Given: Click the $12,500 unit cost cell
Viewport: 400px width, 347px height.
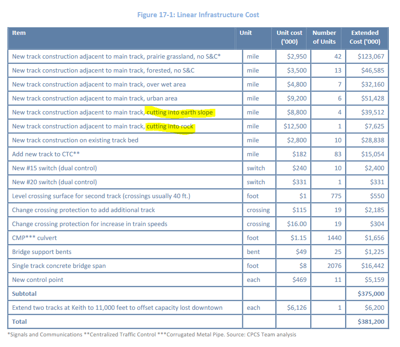Looking at the screenshot, I should [295, 126].
